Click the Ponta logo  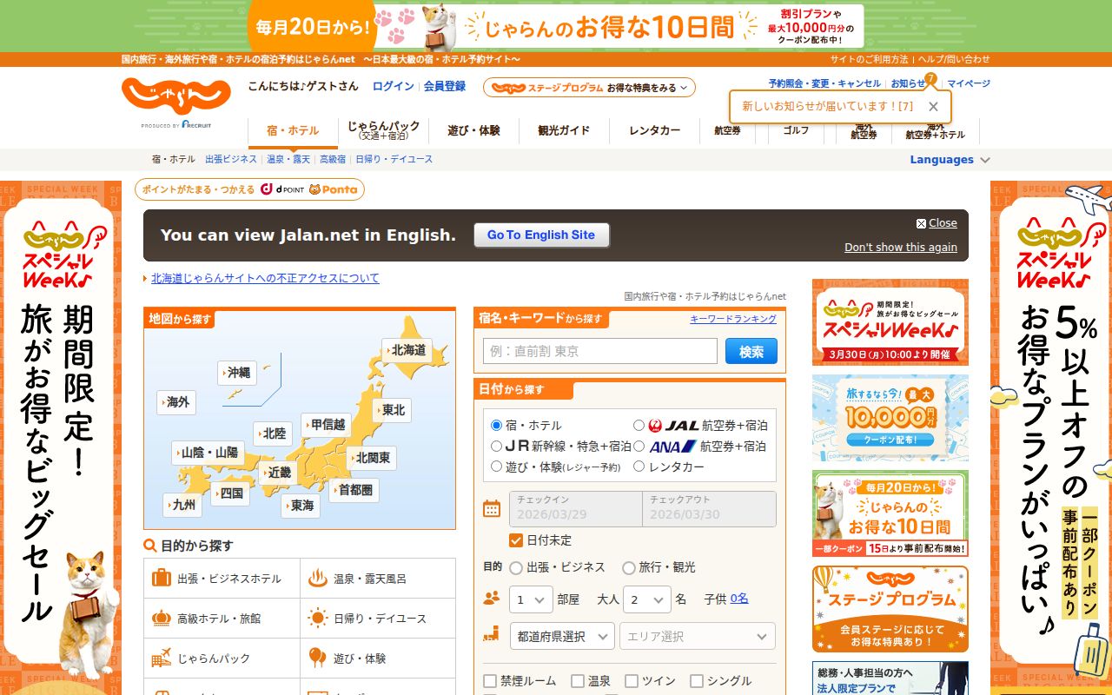(x=333, y=189)
